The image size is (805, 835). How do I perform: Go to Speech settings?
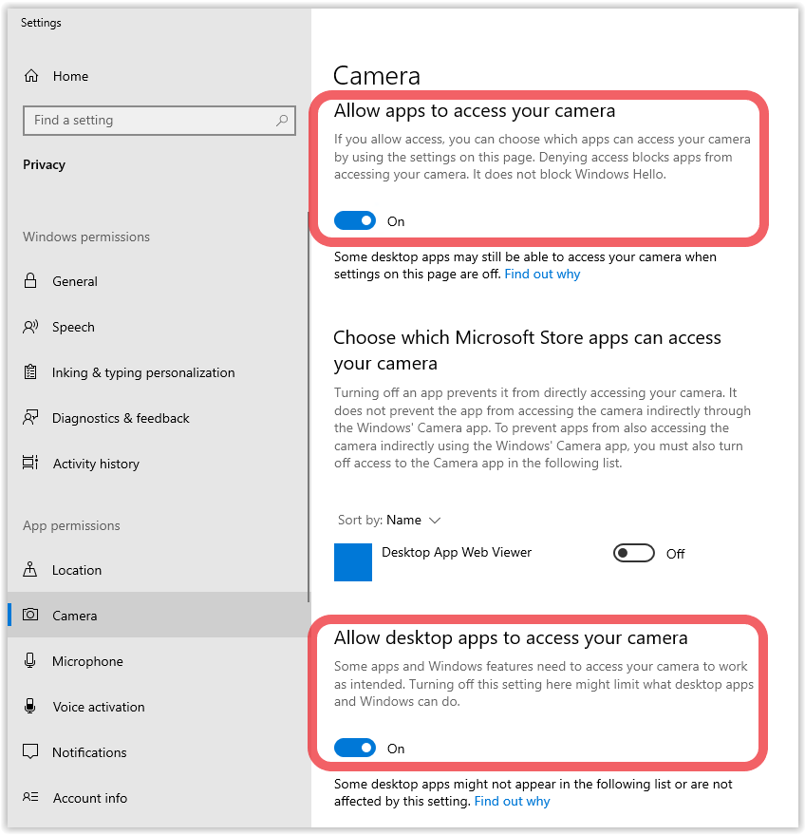73,327
